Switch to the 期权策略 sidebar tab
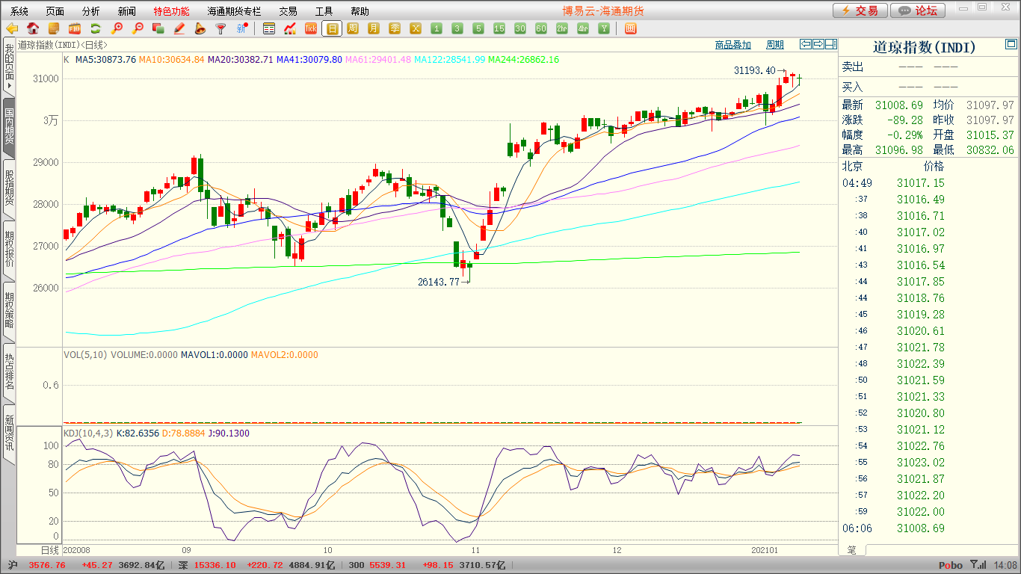1021x574 pixels. coord(9,310)
